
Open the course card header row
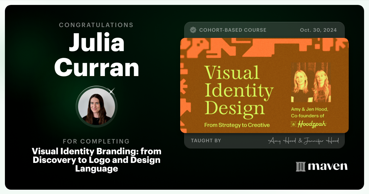(264, 30)
